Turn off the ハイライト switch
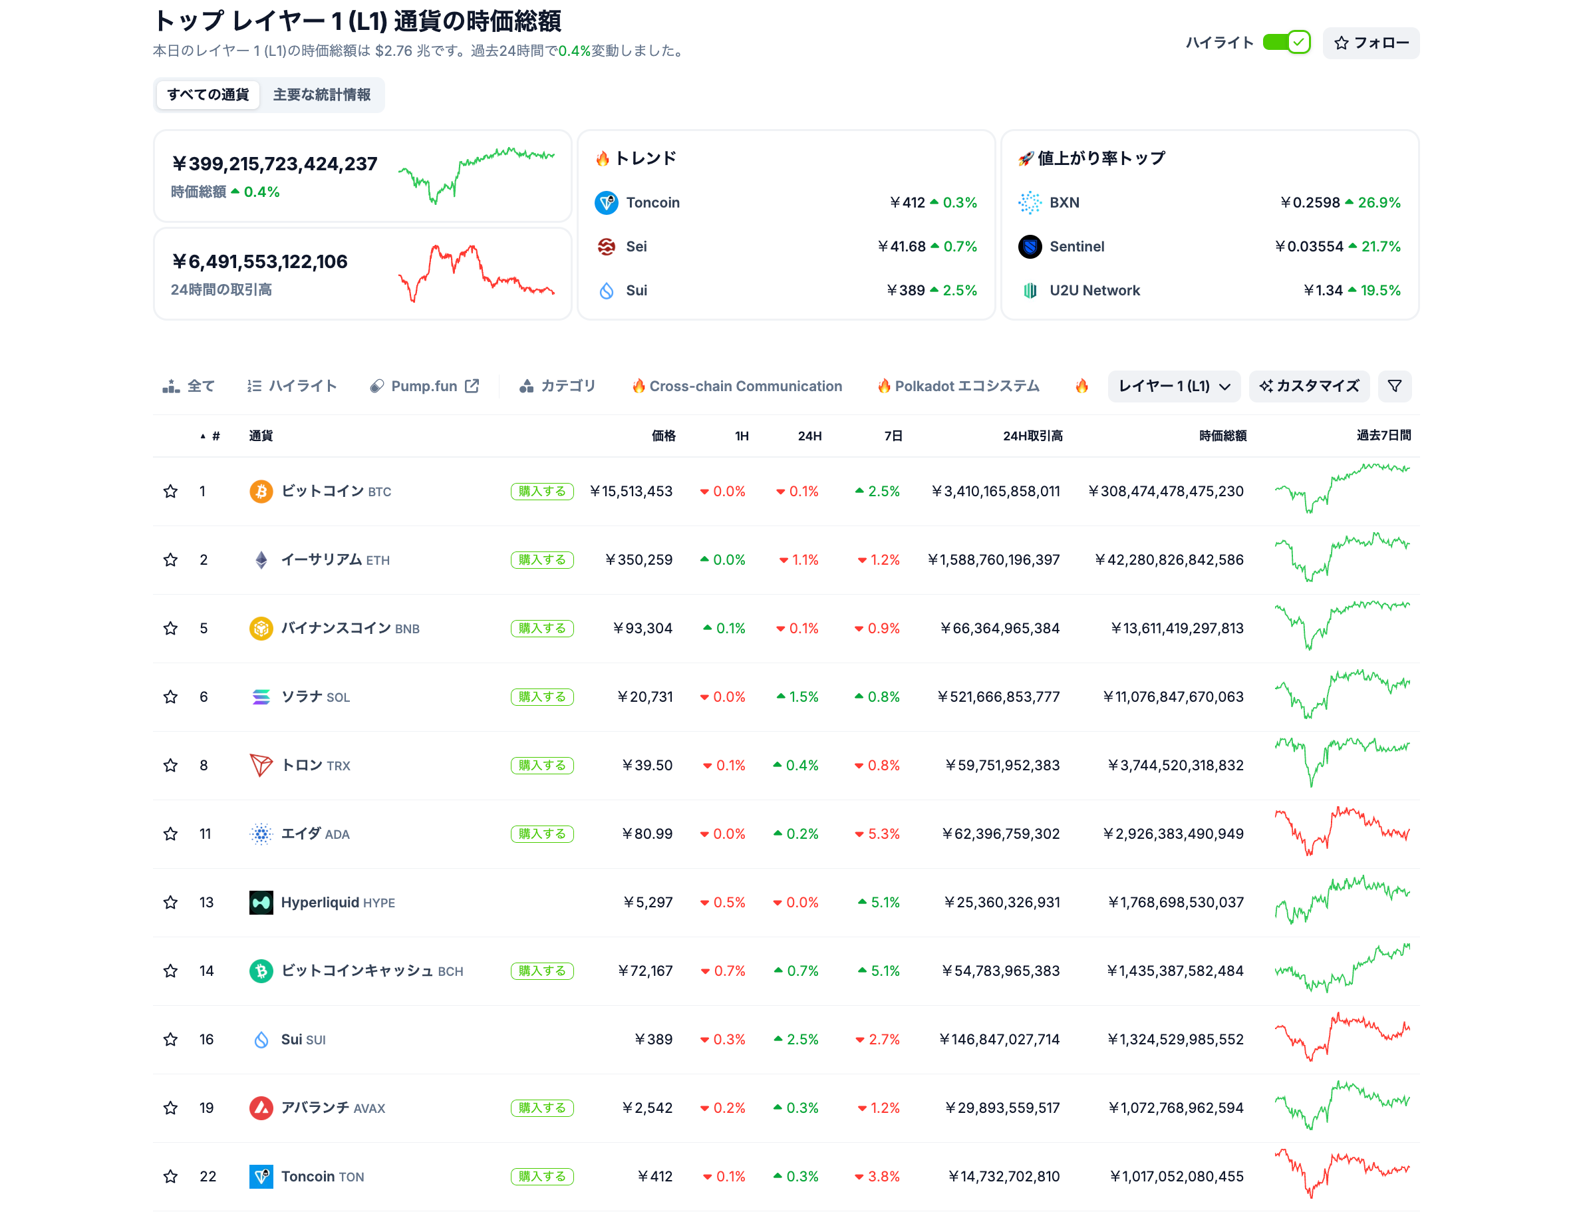Image resolution: width=1579 pixels, height=1216 pixels. pos(1286,43)
